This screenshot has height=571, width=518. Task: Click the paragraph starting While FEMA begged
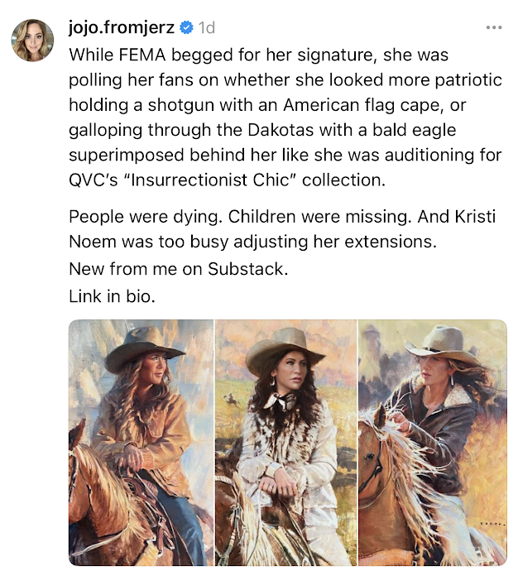(285, 118)
